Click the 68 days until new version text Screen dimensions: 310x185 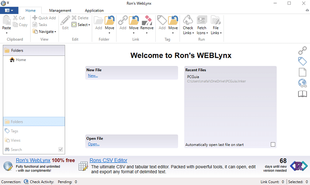[275, 166]
